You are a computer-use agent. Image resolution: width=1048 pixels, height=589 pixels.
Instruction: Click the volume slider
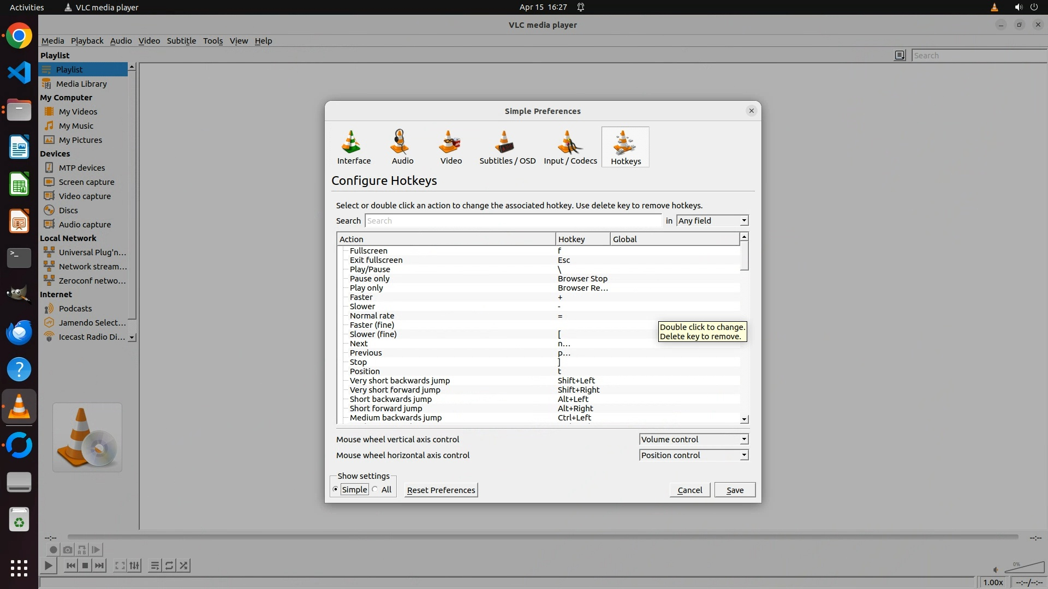tap(1025, 568)
